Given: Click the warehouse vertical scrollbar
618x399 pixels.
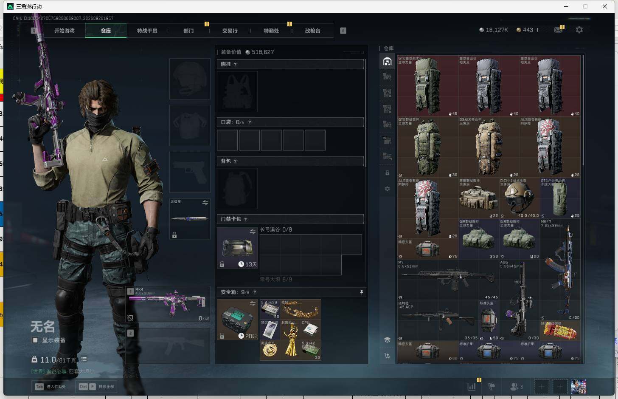Looking at the screenshot, I should point(584,110).
